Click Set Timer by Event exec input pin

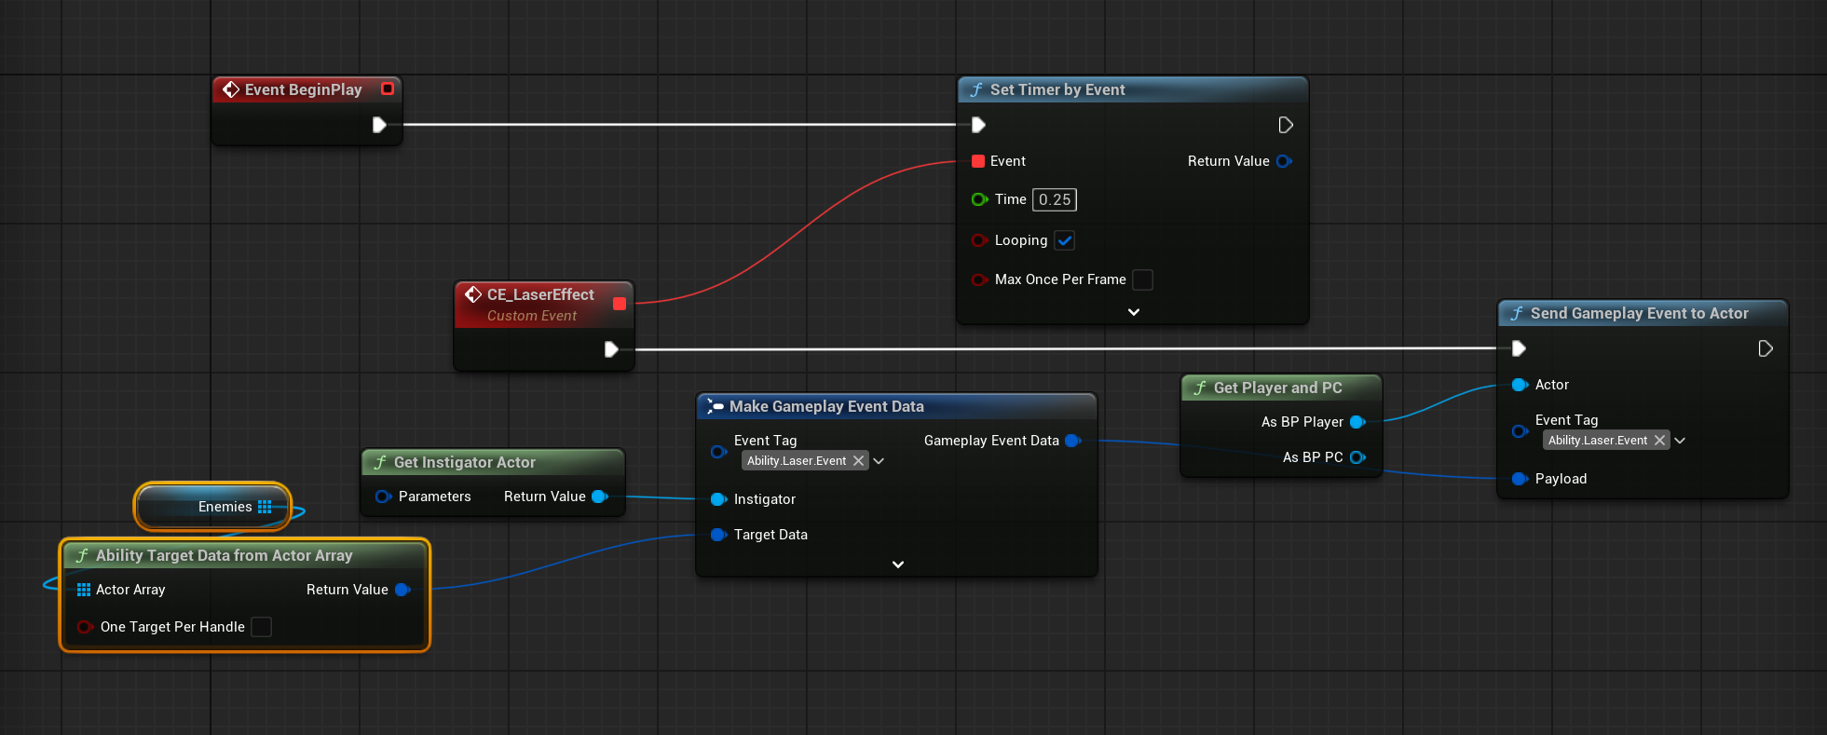point(978,125)
